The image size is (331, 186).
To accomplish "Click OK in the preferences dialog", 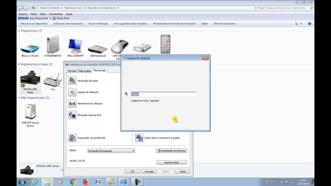I will (132, 172).
